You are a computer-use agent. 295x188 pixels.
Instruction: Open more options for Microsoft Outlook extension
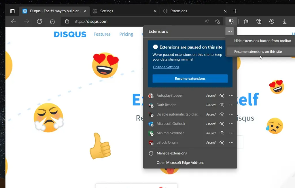point(231,124)
